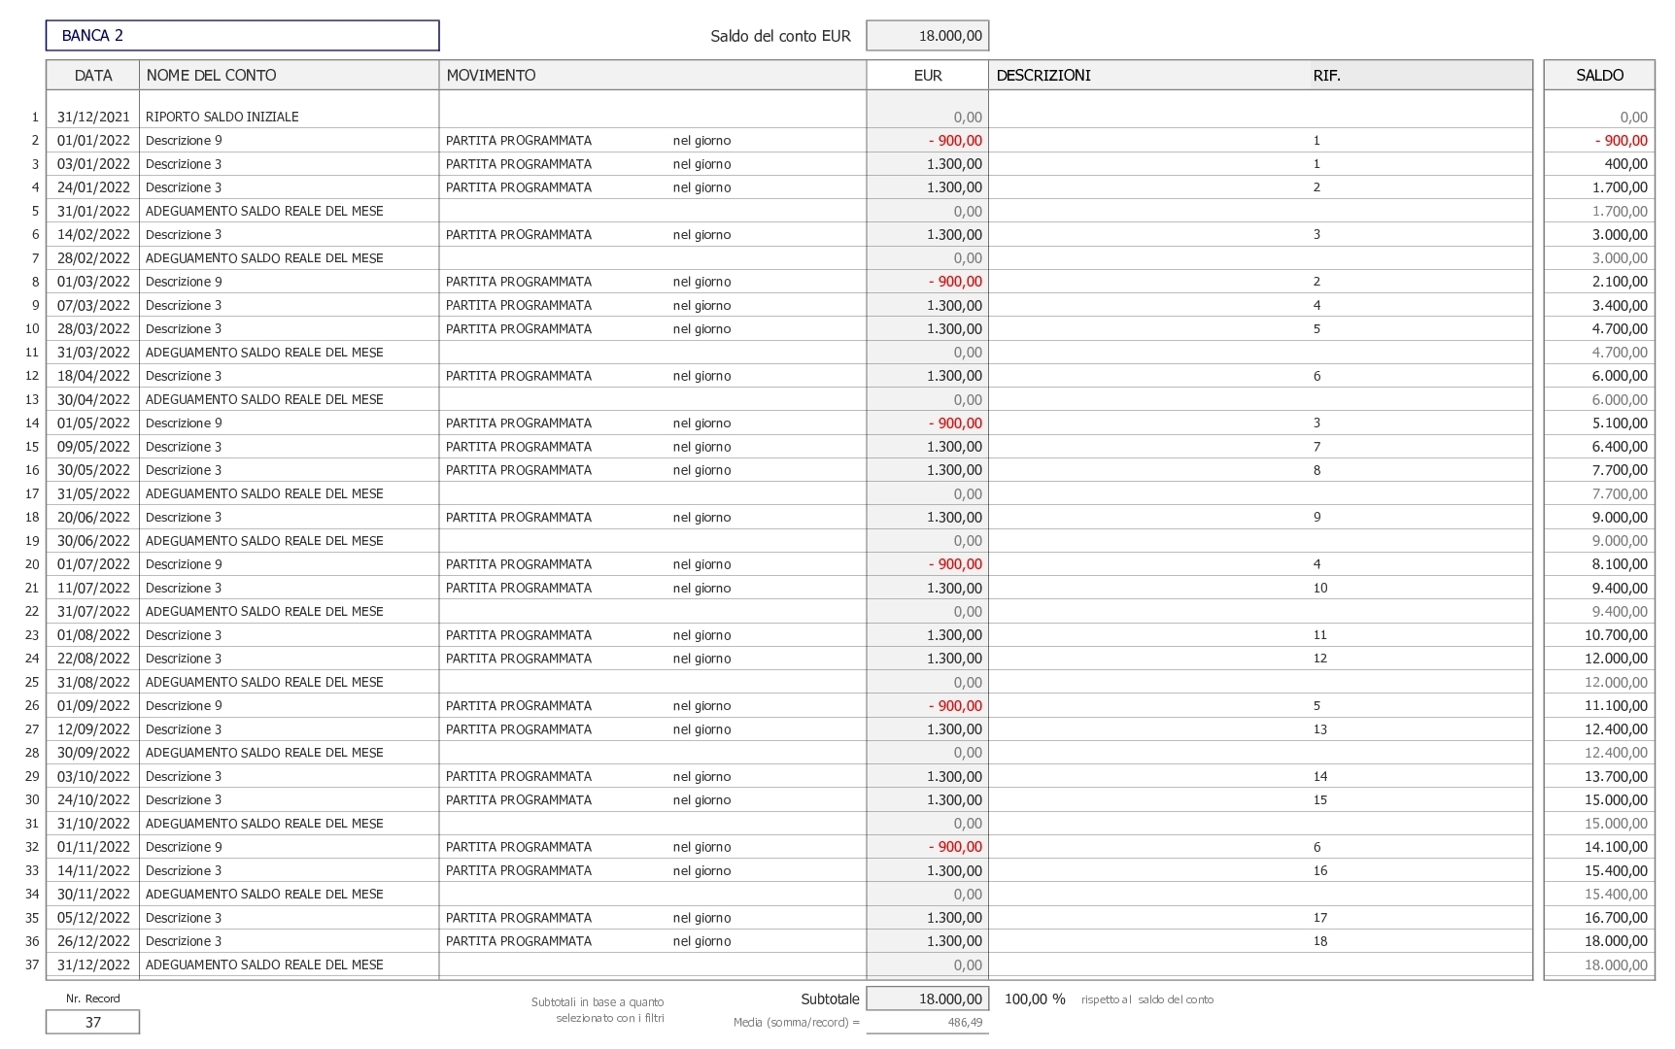The image size is (1675, 1049).
Task: Click the RIF. column header
Action: coord(1326,75)
